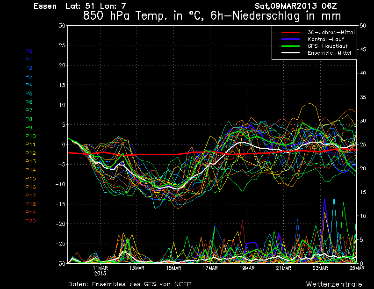Click the P20 member label
Image resolution: width=374 pixels, height=289 pixels.
[x=30, y=221]
